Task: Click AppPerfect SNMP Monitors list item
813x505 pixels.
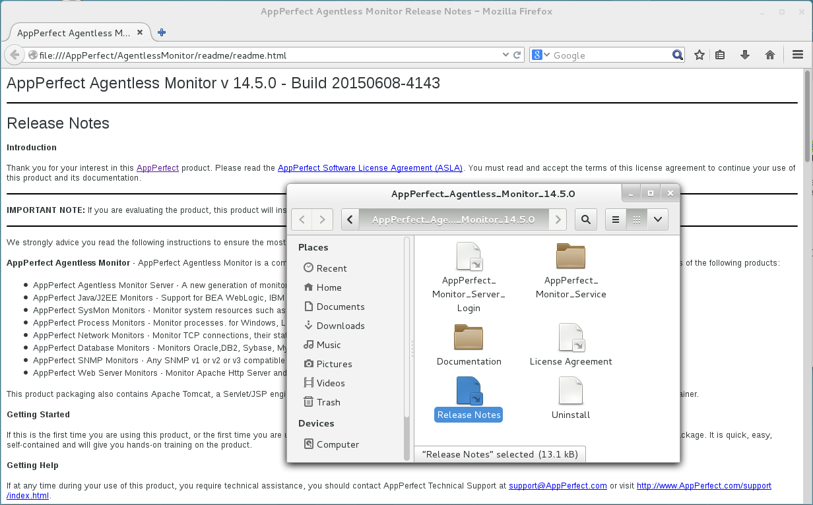Action: coord(158,361)
